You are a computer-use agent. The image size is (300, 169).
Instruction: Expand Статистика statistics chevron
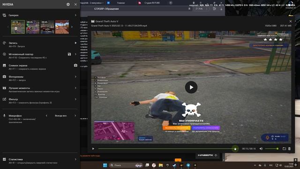pyautogui.click(x=75, y=159)
